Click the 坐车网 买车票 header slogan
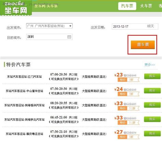This screenshot has width=162, height=141. (46, 5)
